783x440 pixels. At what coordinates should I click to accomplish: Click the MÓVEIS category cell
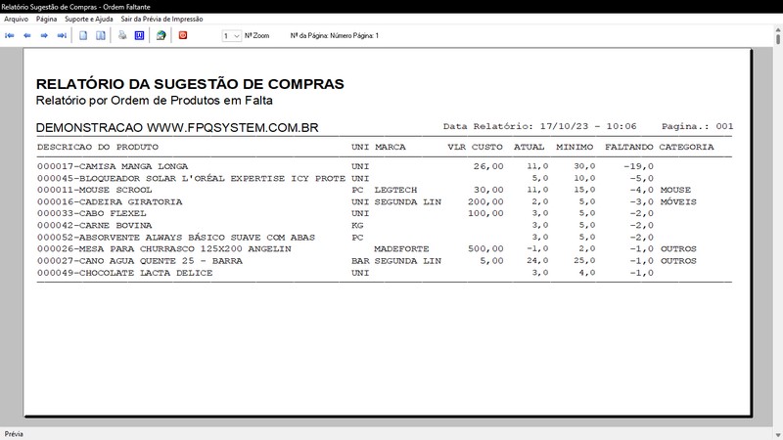tap(678, 202)
